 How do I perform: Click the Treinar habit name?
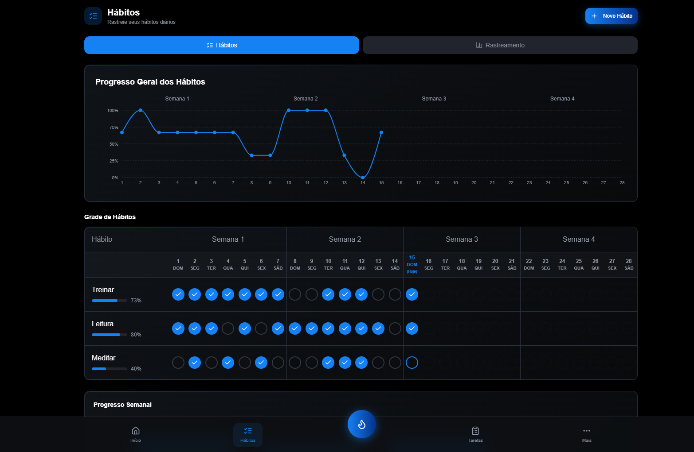pos(103,290)
